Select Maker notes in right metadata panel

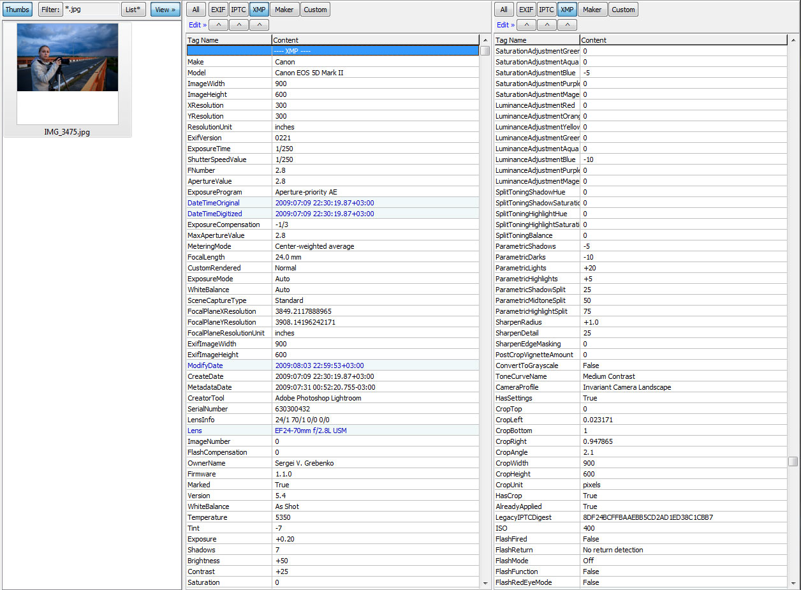[x=592, y=10]
